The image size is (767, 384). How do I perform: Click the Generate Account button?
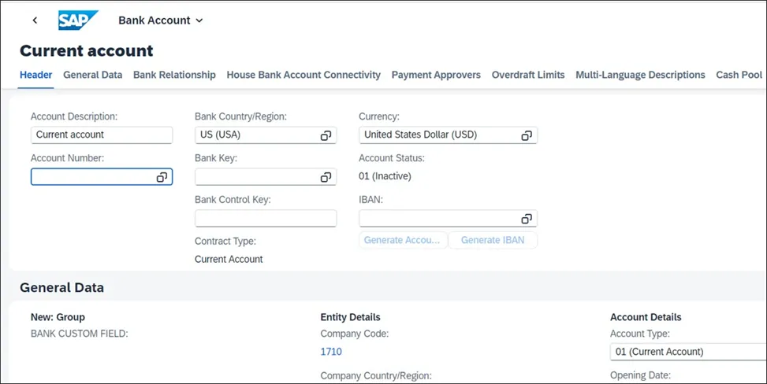click(x=403, y=240)
